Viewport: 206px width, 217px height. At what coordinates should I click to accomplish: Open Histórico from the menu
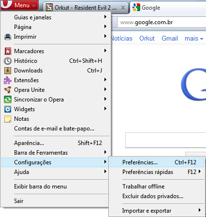(56, 61)
